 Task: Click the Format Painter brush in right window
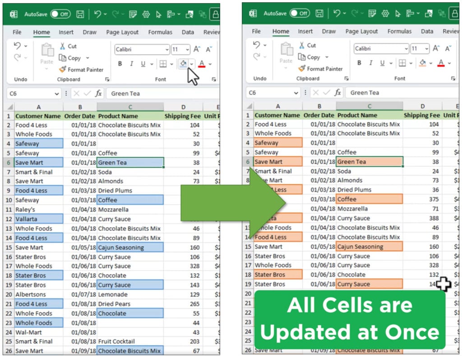click(x=302, y=68)
